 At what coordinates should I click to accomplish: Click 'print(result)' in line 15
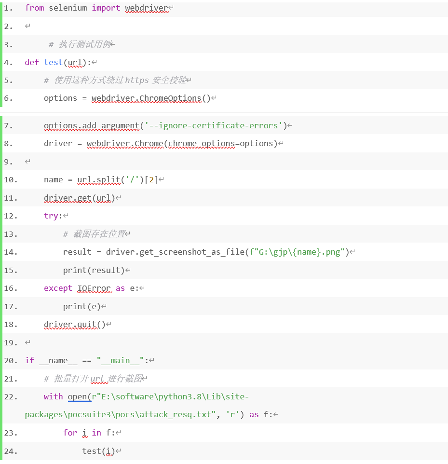pyautogui.click(x=94, y=271)
